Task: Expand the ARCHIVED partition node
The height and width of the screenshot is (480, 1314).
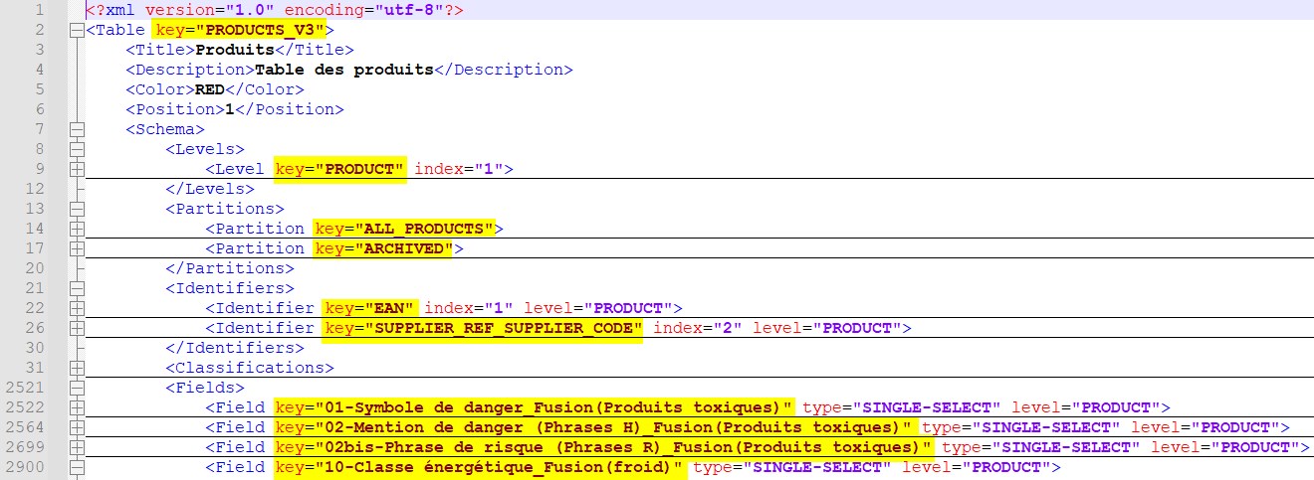Action: click(77, 248)
